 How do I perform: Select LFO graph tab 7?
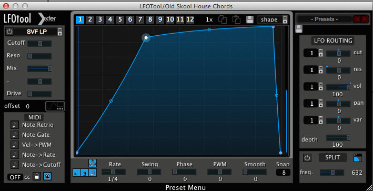pyautogui.click(x=140, y=19)
